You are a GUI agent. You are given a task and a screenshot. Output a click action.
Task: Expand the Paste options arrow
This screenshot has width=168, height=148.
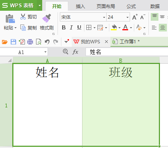click(16, 28)
